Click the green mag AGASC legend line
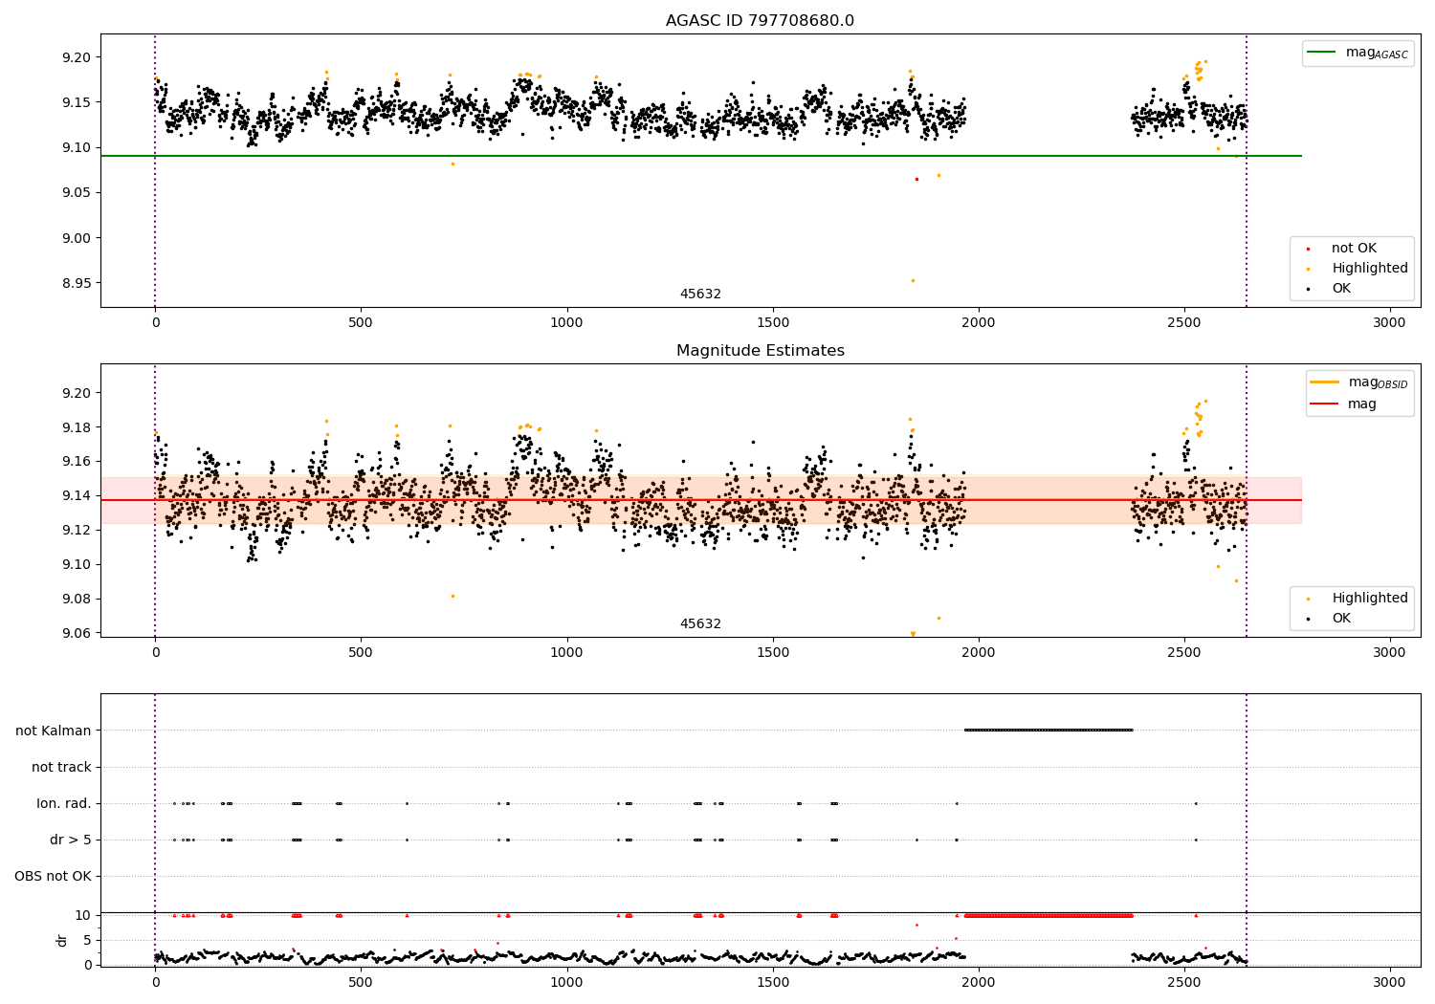1435x1004 pixels. pyautogui.click(x=1323, y=53)
